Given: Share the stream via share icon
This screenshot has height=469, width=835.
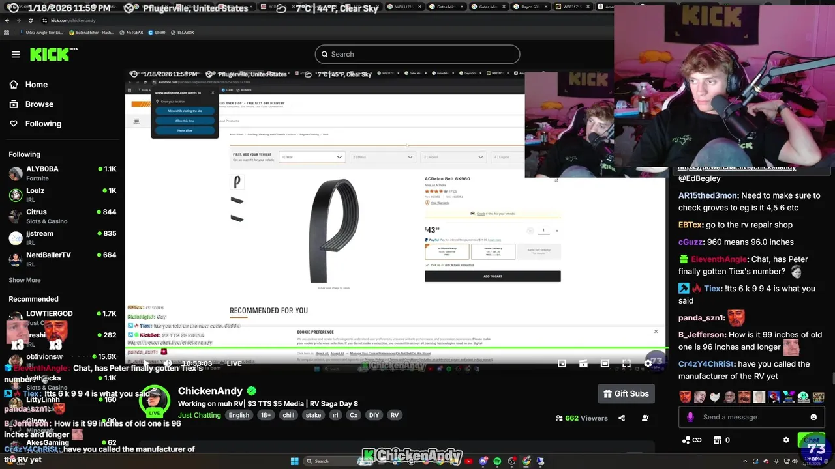Looking at the screenshot, I should tap(622, 418).
